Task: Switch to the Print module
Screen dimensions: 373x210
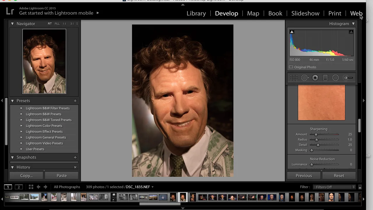Action: (335, 13)
